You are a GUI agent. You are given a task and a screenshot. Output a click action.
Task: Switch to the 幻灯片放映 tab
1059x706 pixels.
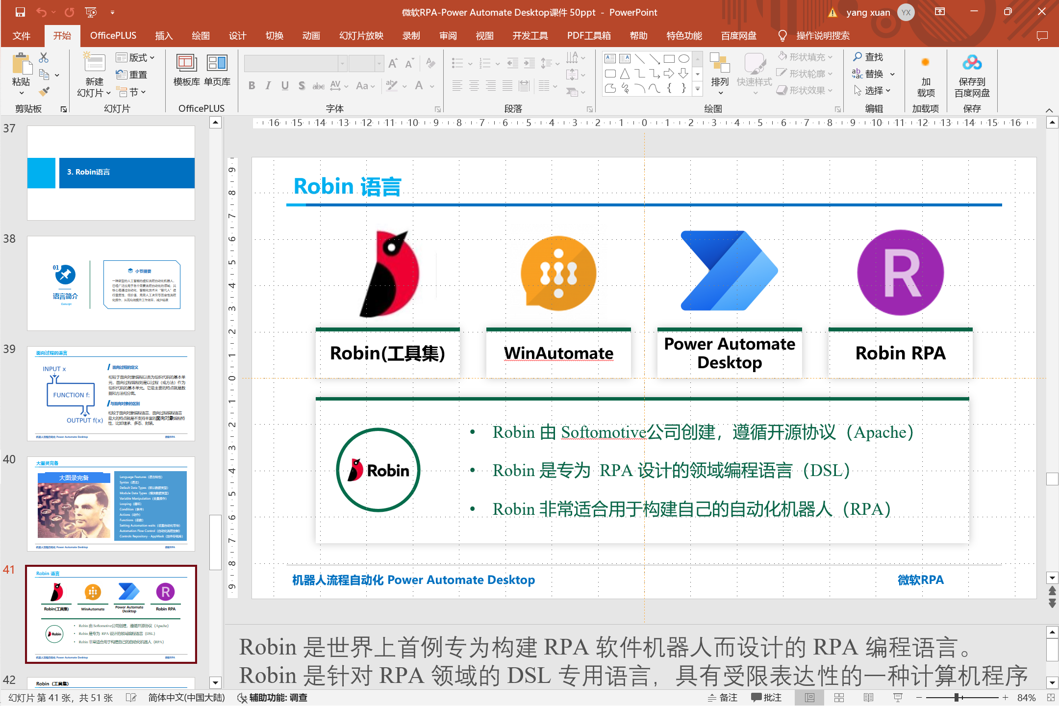[361, 36]
